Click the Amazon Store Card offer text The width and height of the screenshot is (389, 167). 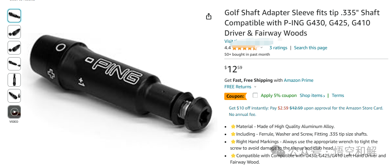pyautogui.click(x=306, y=111)
